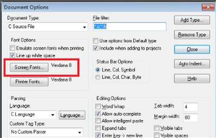Select Line, Col, Char, Byte radio option
This screenshot has width=216, height=138.
pyautogui.click(x=98, y=77)
